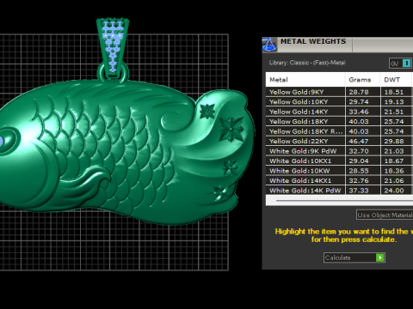Select the Yellow Gold:9KY row
Image resolution: width=413 pixels, height=309 pixels.
coord(340,92)
